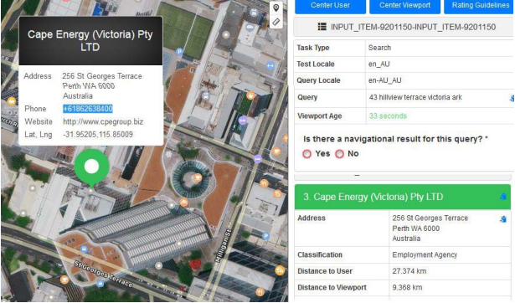515x303 pixels.
Task: Open the Rating Guidelines
Action: [x=479, y=6]
